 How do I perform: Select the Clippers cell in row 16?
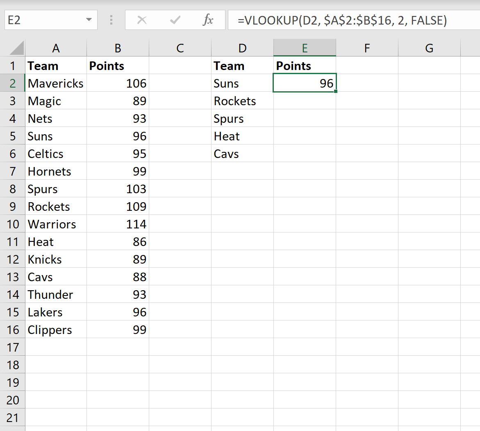pos(56,330)
